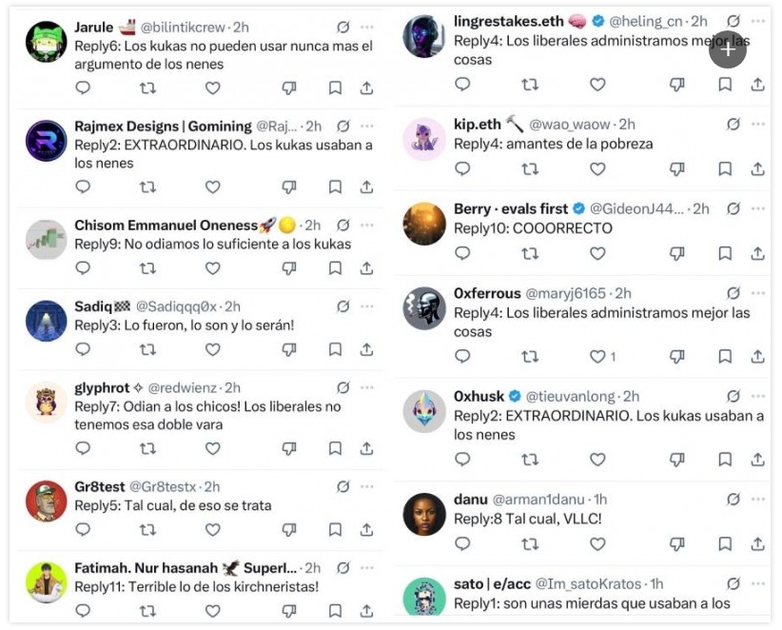
Task: Bookmark glyphrot's Reply7 tweet
Action: (335, 448)
